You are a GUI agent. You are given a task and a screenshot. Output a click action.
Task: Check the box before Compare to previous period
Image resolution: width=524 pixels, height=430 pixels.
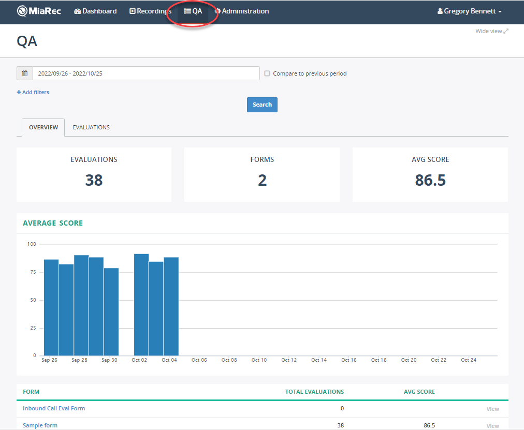(267, 73)
